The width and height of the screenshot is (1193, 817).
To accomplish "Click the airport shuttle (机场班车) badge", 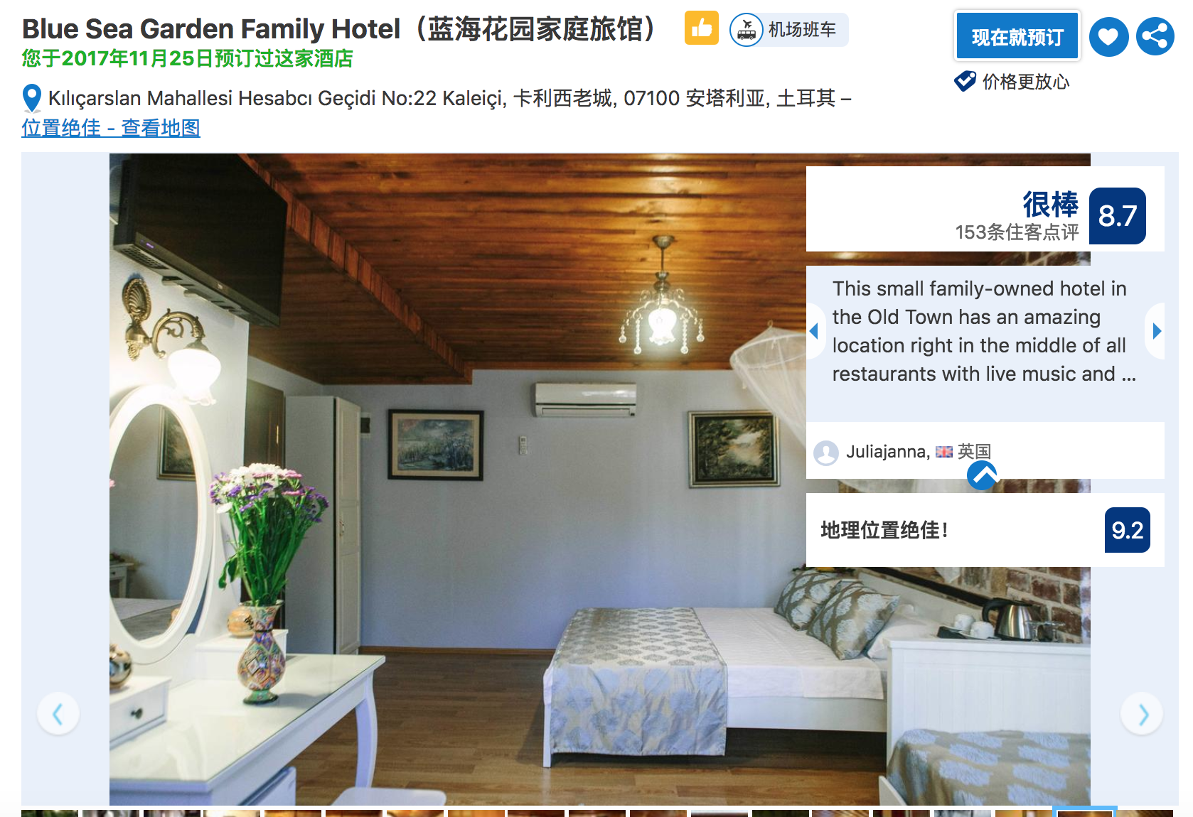I will click(x=788, y=30).
